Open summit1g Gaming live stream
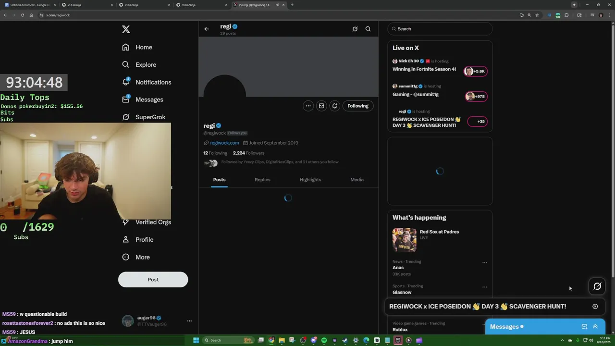 coord(416,95)
